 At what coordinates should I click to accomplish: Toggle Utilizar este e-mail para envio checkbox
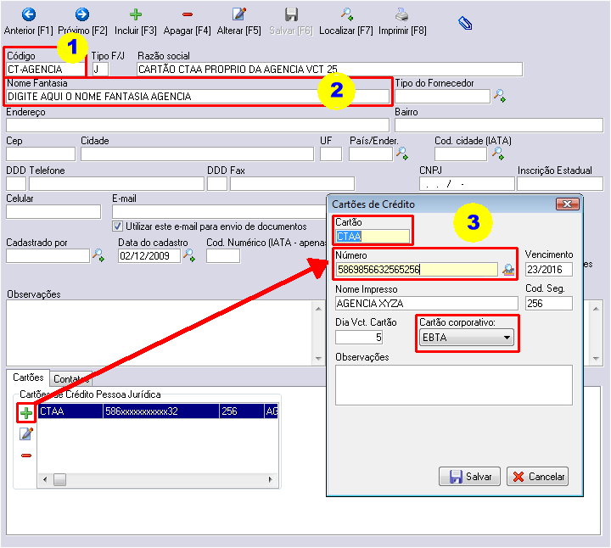coord(117,226)
